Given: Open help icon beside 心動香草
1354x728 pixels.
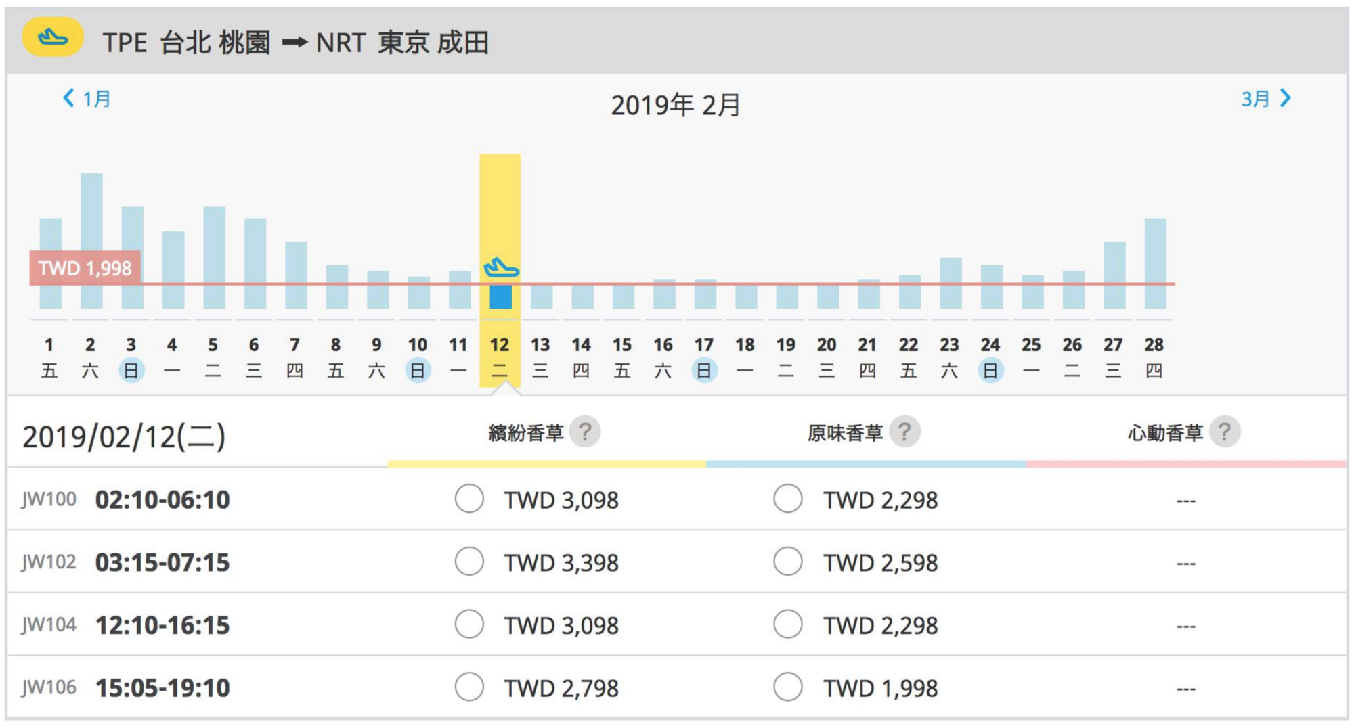Looking at the screenshot, I should (x=1224, y=432).
